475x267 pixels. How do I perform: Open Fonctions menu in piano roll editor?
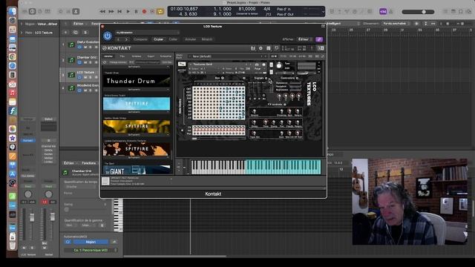[x=89, y=163]
